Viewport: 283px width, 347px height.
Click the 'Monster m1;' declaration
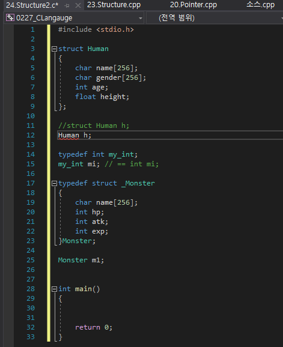click(x=81, y=261)
